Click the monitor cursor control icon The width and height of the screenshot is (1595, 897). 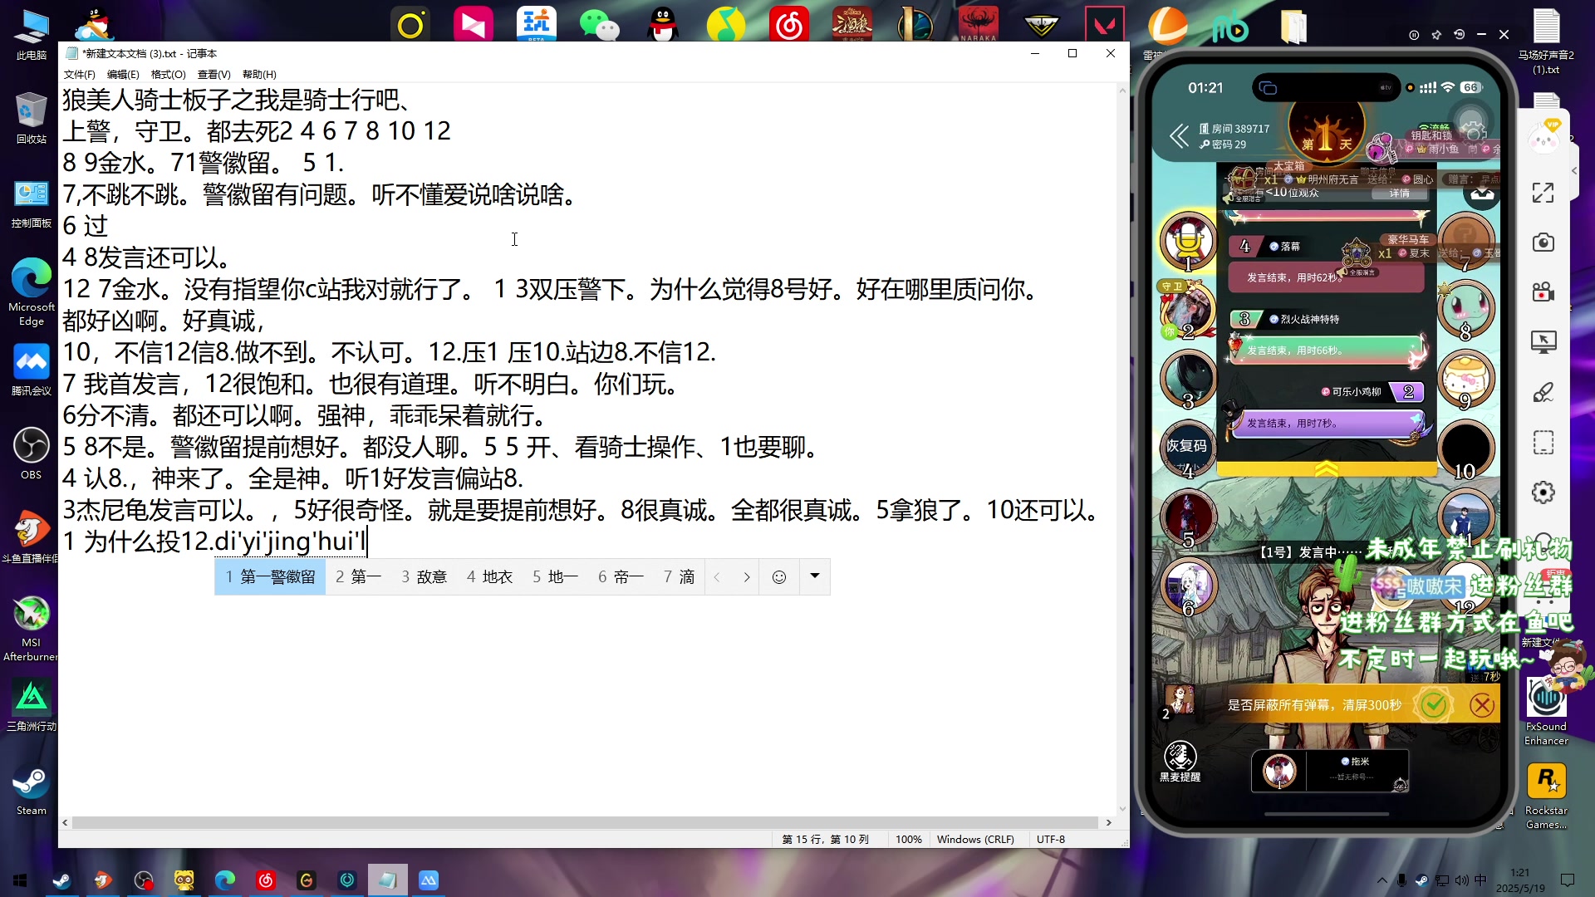coord(1543,342)
